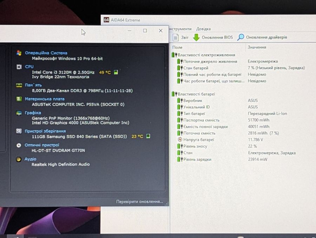Viewport: 316px width, 238px height.
Task: Click battery icon beside Рівень зарядки
Action: (180, 159)
